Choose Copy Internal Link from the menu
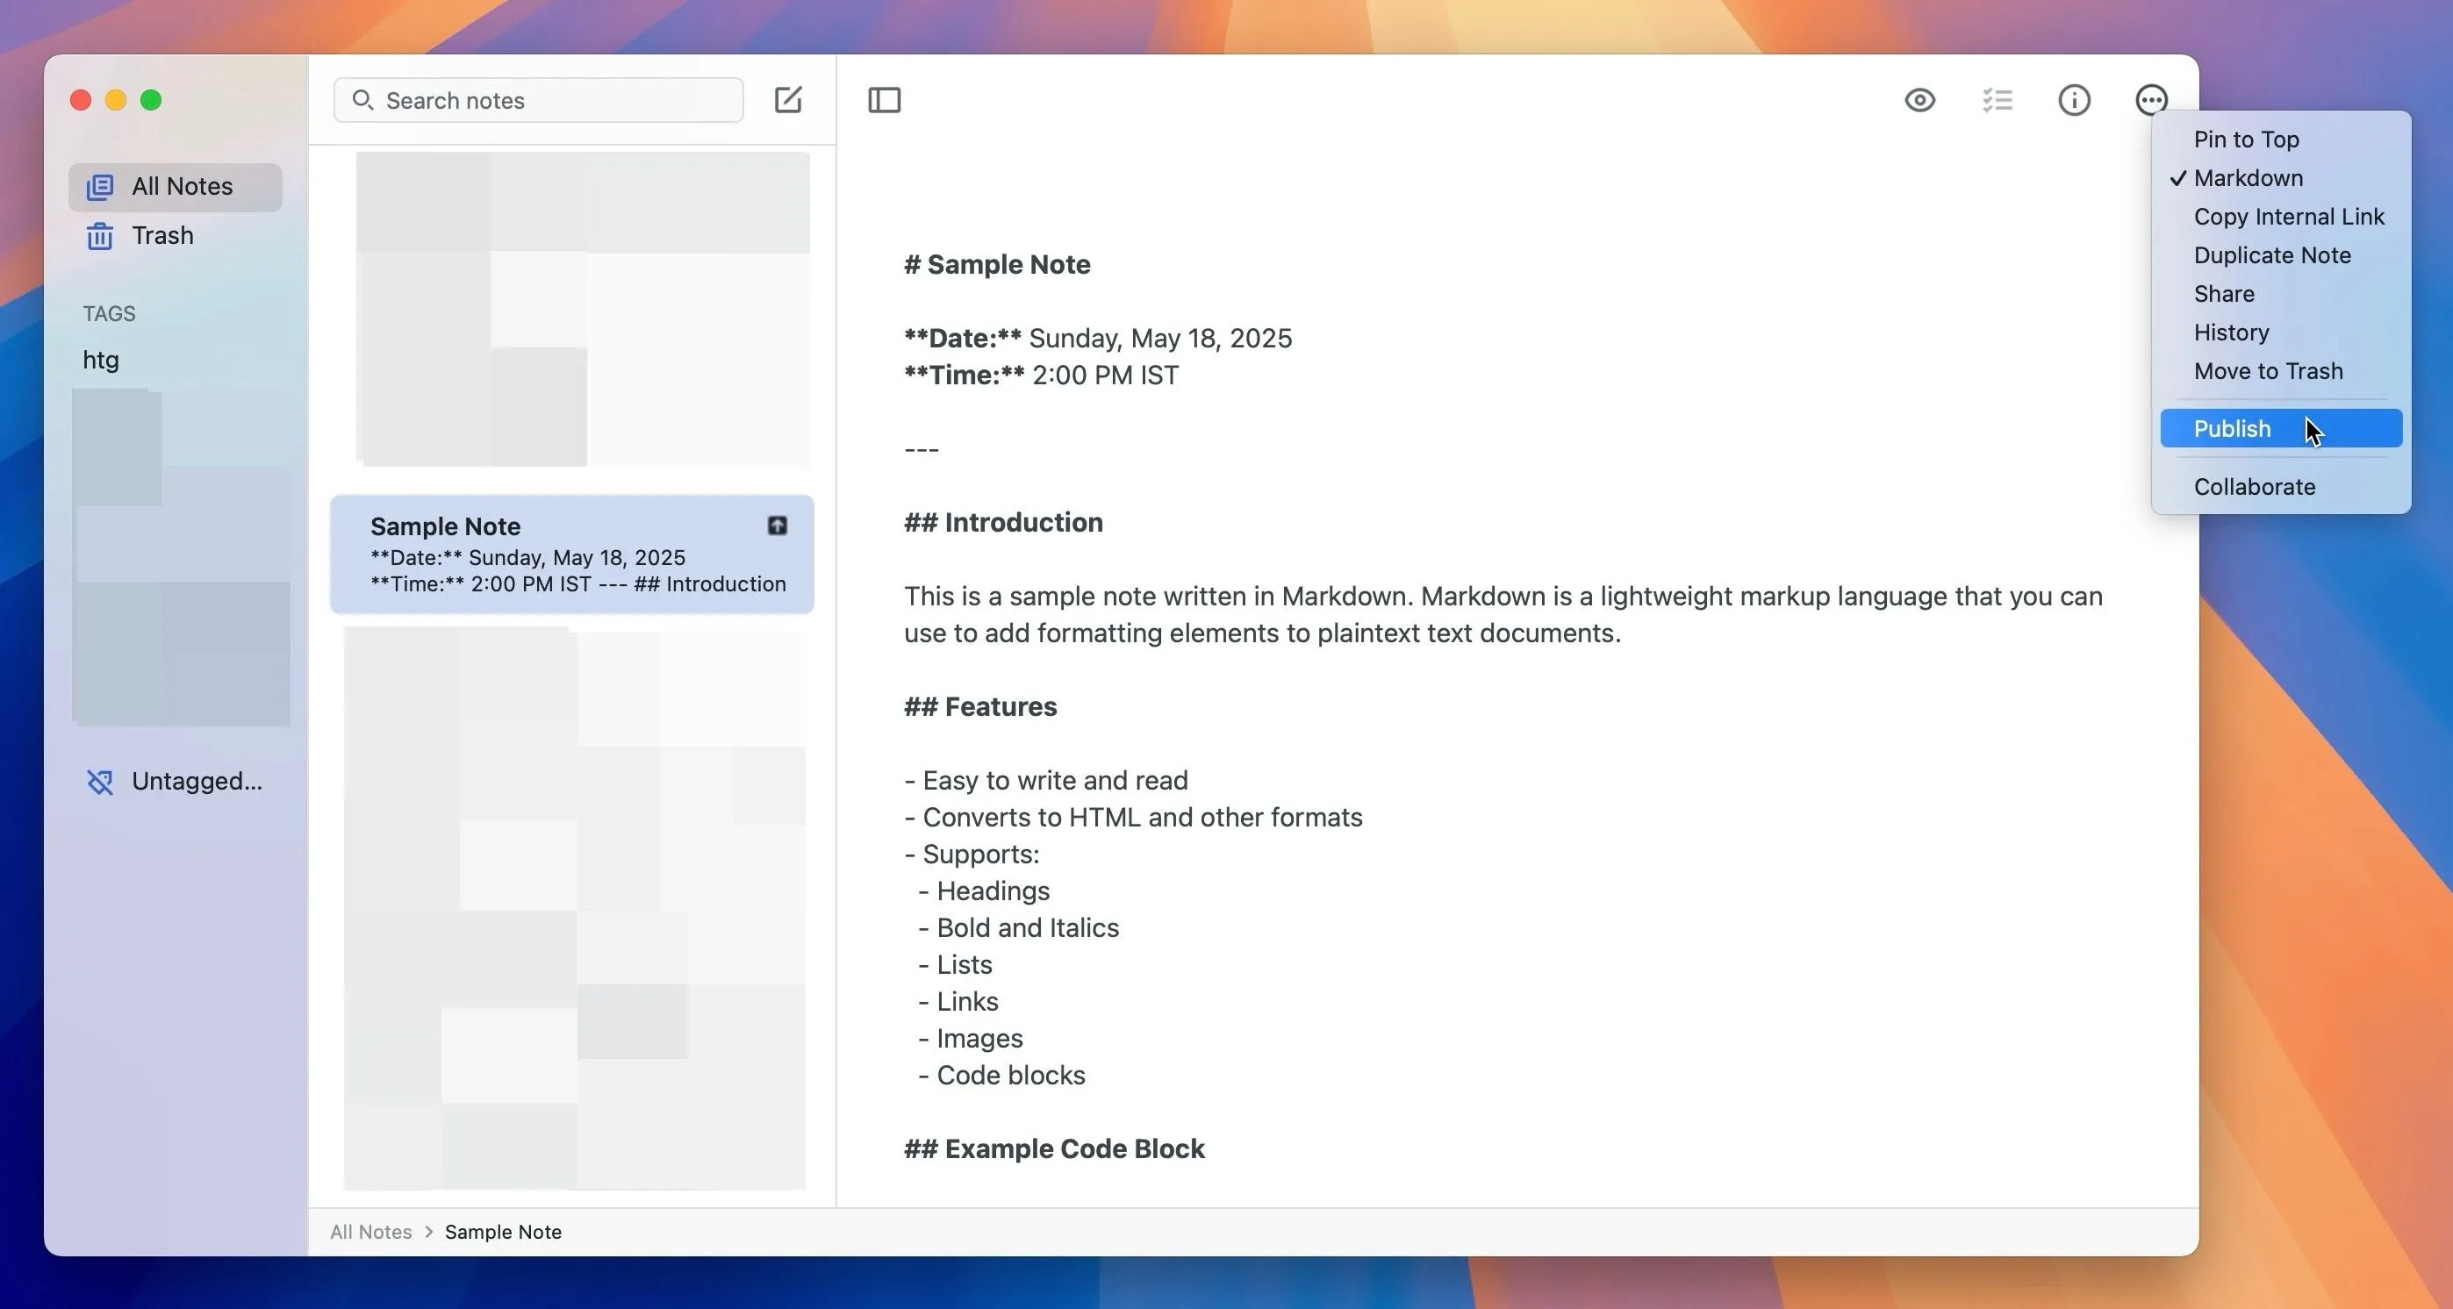This screenshot has height=1309, width=2453. (x=2288, y=216)
